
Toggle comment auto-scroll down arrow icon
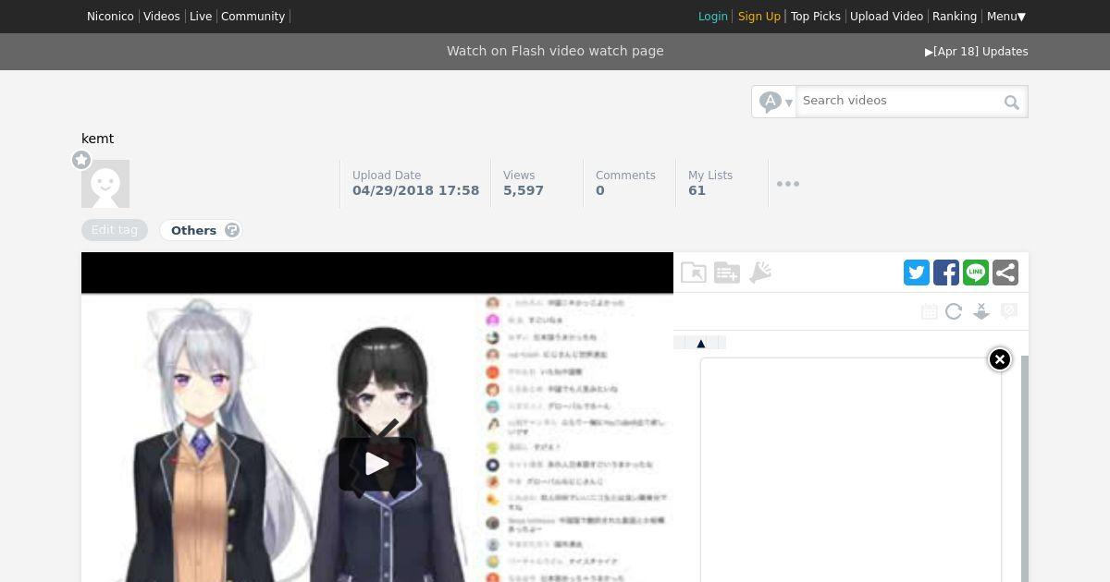click(981, 311)
